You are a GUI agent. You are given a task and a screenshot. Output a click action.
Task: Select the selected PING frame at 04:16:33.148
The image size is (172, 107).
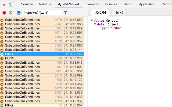click(x=42, y=54)
